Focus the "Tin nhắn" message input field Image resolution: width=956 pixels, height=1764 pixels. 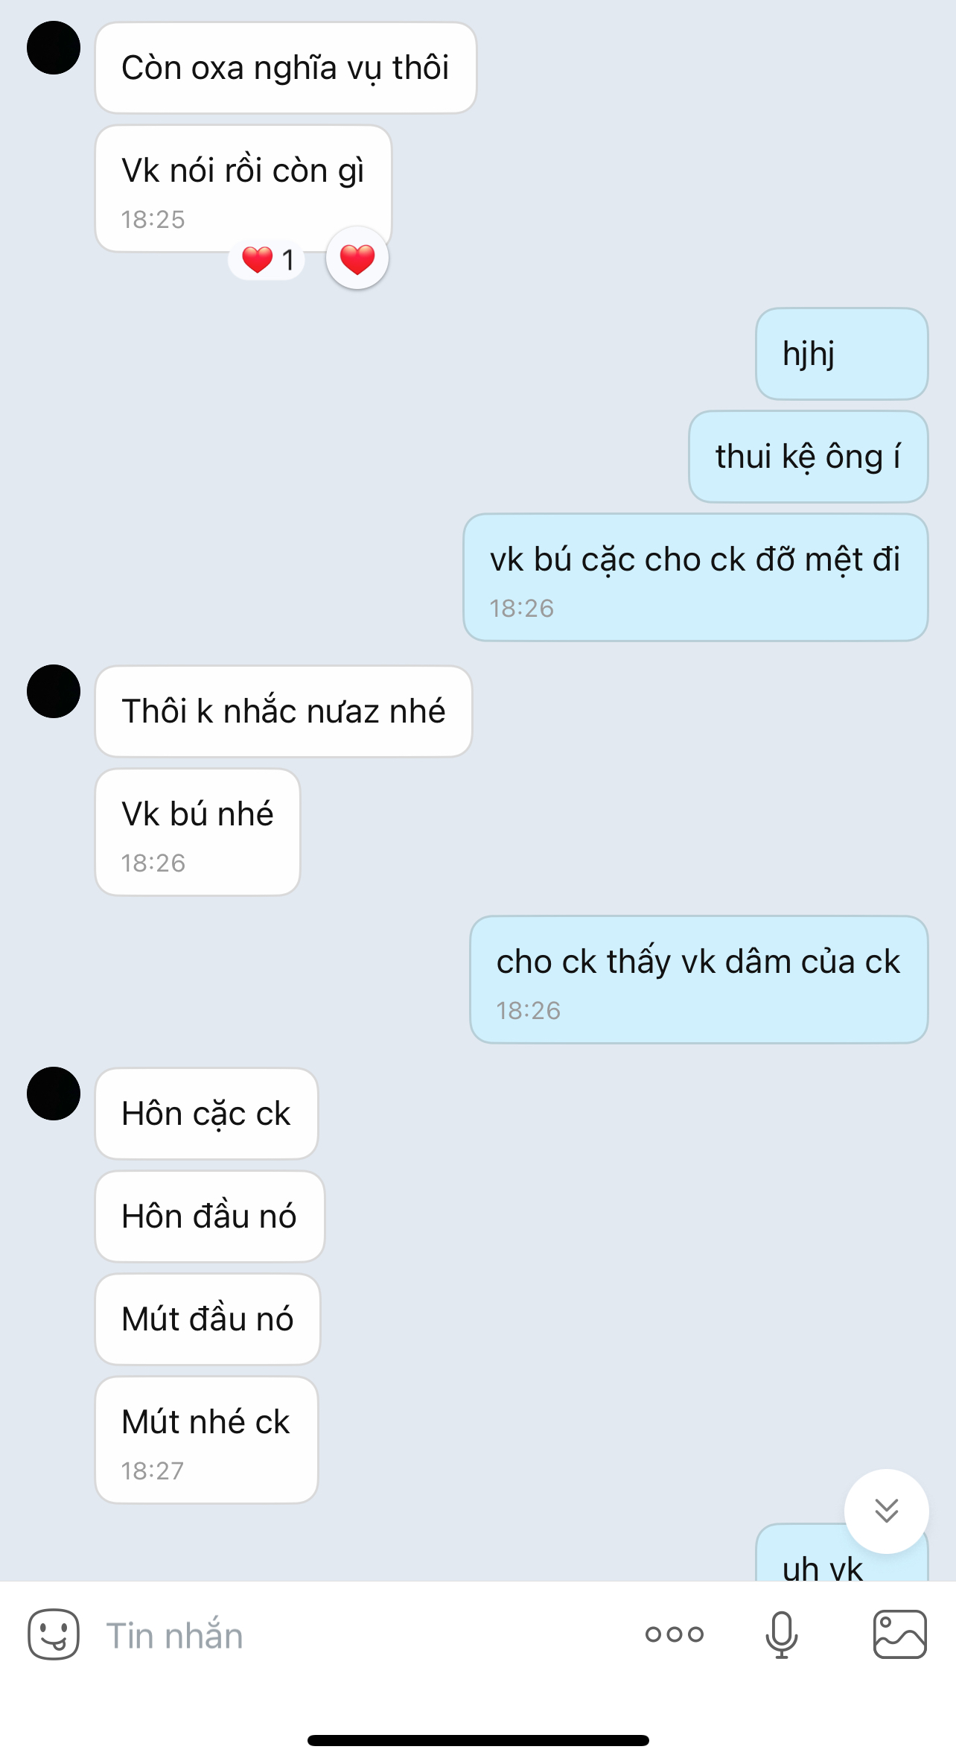(357, 1635)
